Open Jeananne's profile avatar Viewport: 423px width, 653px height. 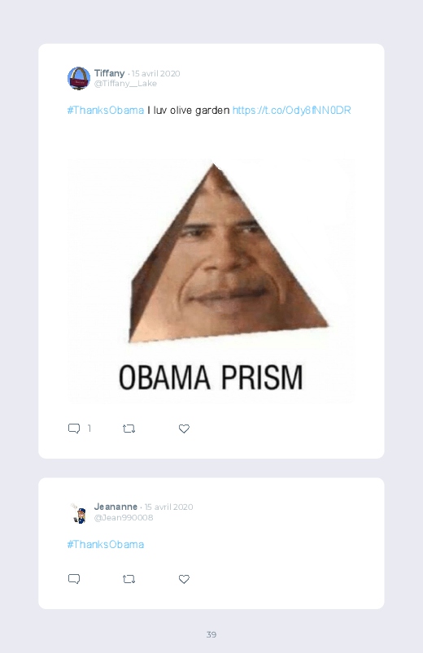coord(79,513)
